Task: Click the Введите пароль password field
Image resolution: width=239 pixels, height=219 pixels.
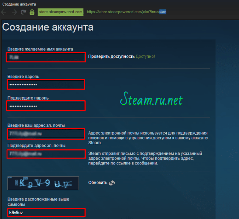Action: (x=46, y=84)
